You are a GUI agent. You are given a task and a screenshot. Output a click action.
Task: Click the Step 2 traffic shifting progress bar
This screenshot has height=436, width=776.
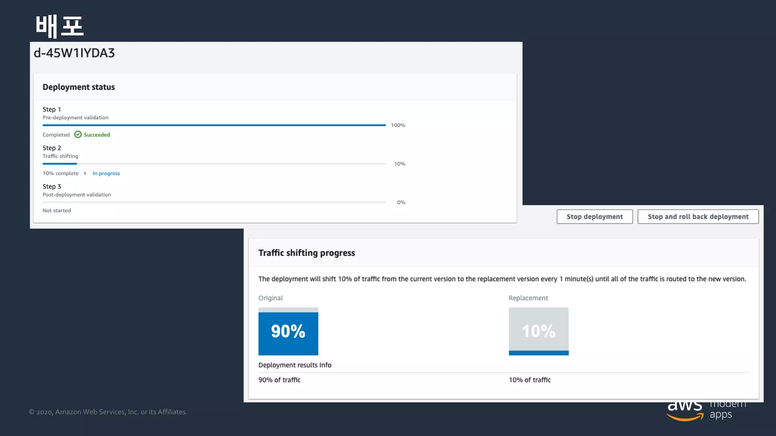coord(214,163)
